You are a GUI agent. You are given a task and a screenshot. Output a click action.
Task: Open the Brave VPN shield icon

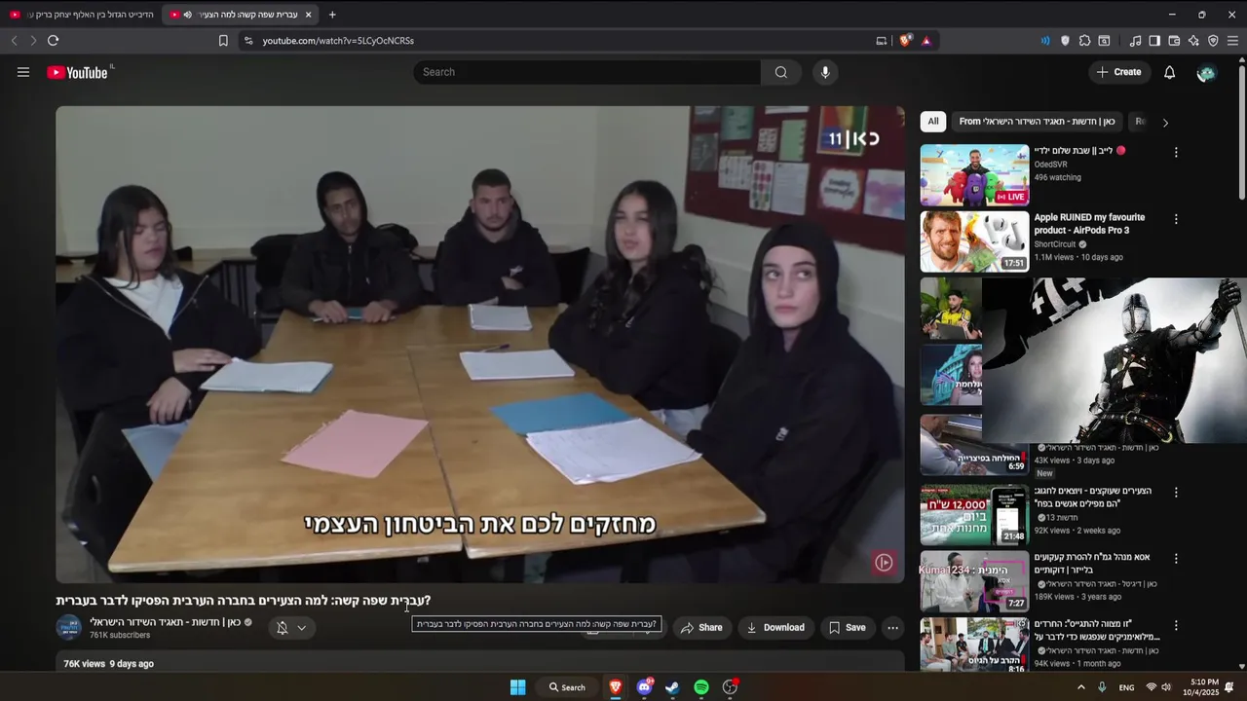[x=1213, y=41]
